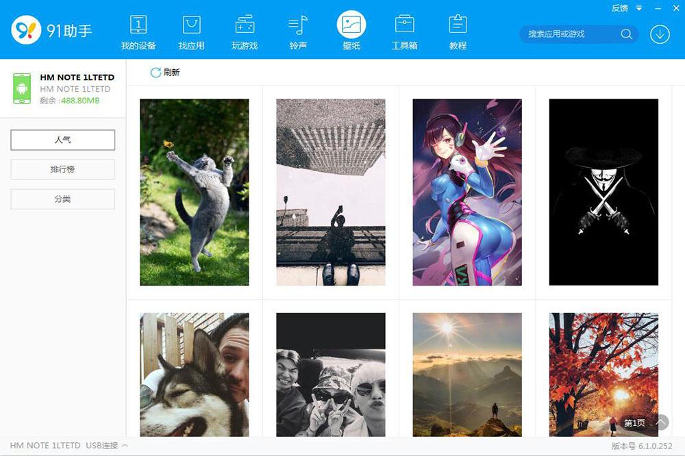The width and height of the screenshot is (685, 456).
Task: Open the autumn red leaves wallpaper
Action: click(603, 375)
